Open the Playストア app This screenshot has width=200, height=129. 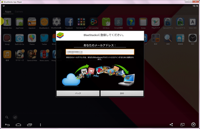point(155,22)
